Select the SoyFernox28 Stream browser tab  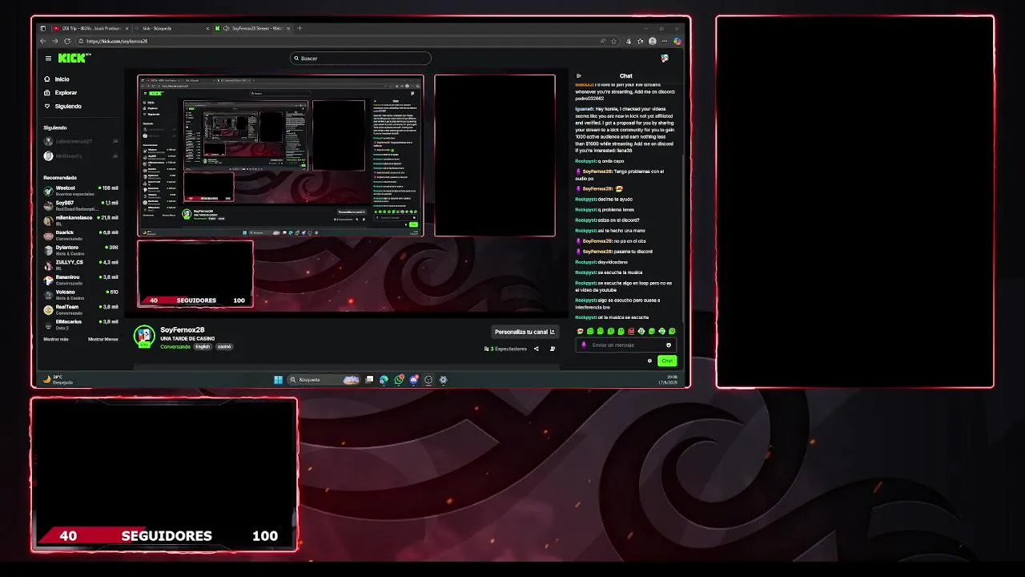coord(252,28)
